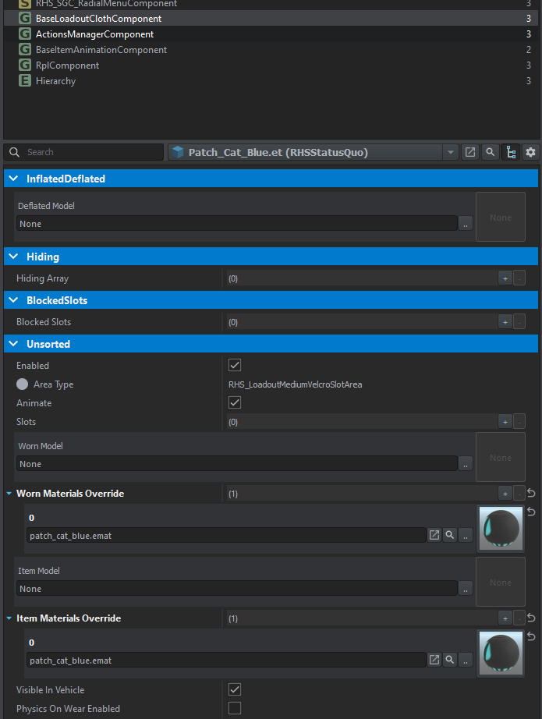Collapse the InflatedDeflated section
The width and height of the screenshot is (542, 719).
[x=13, y=179]
